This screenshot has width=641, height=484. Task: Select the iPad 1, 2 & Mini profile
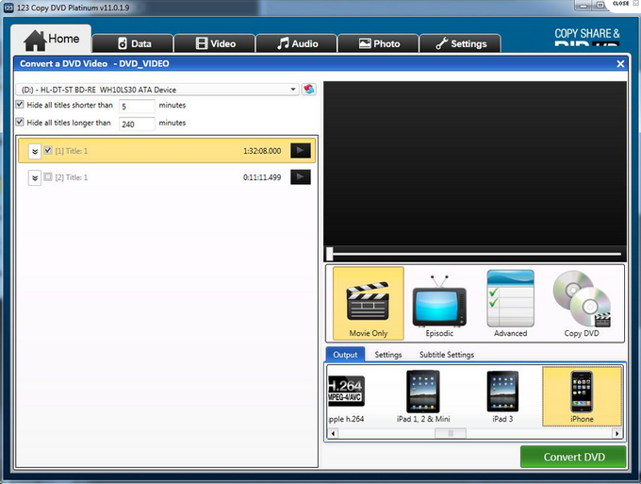click(x=423, y=396)
